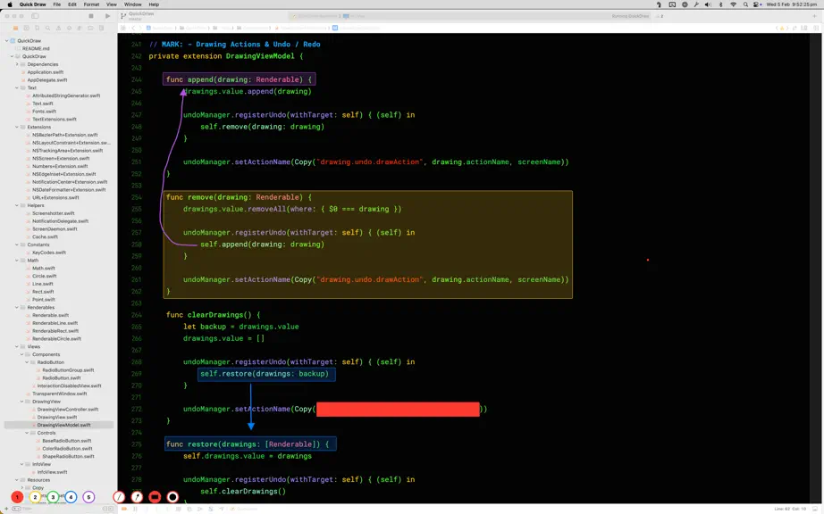This screenshot has height=514, width=824.
Task: Collapse the Renderables group disclosure triangle
Action: click(17, 307)
